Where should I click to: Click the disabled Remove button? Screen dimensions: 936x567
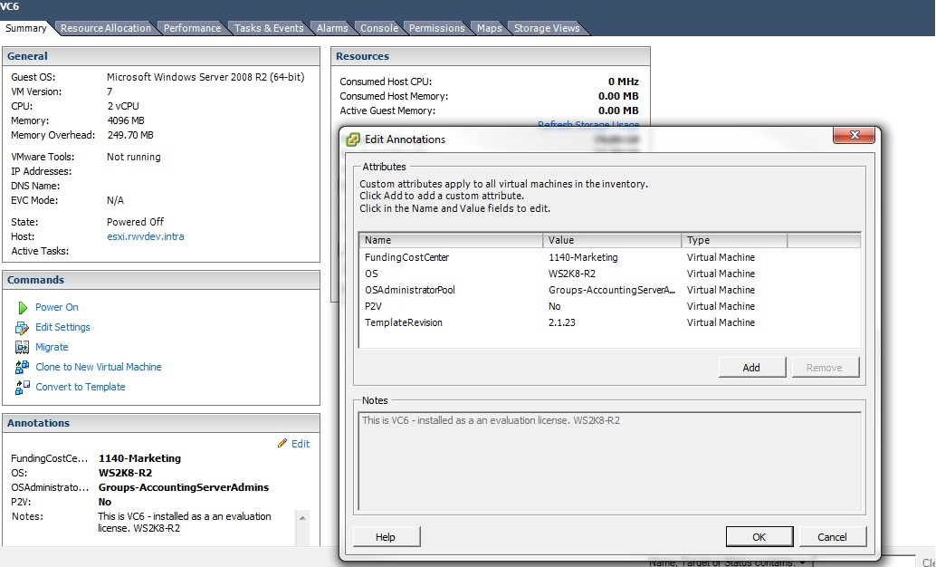click(825, 368)
